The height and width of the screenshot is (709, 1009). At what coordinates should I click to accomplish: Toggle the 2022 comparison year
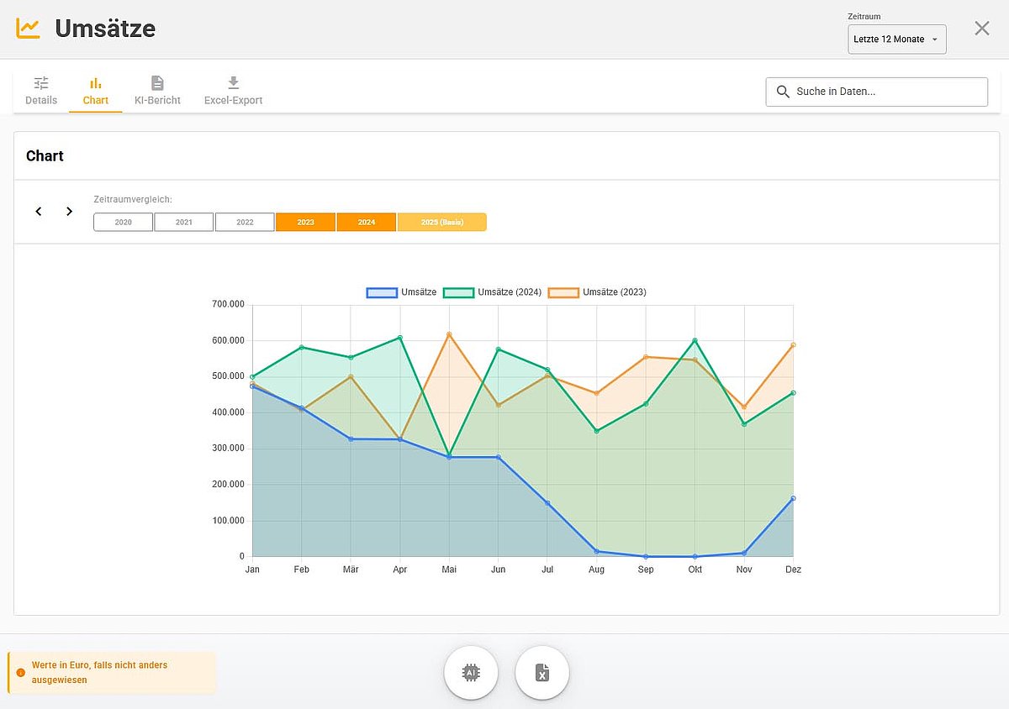245,223
